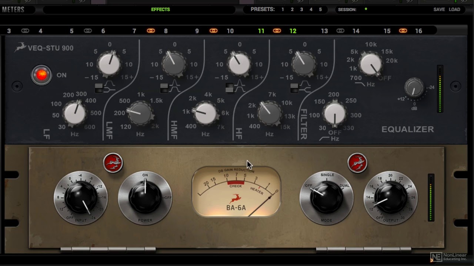The image size is (474, 266).
Task: Toggle the VEQ-STU 900 ON power light
Action: pyautogui.click(x=41, y=75)
